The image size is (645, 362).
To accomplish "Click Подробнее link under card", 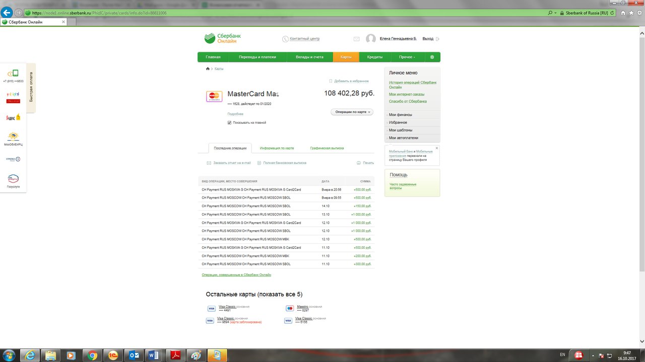I will click(x=235, y=114).
